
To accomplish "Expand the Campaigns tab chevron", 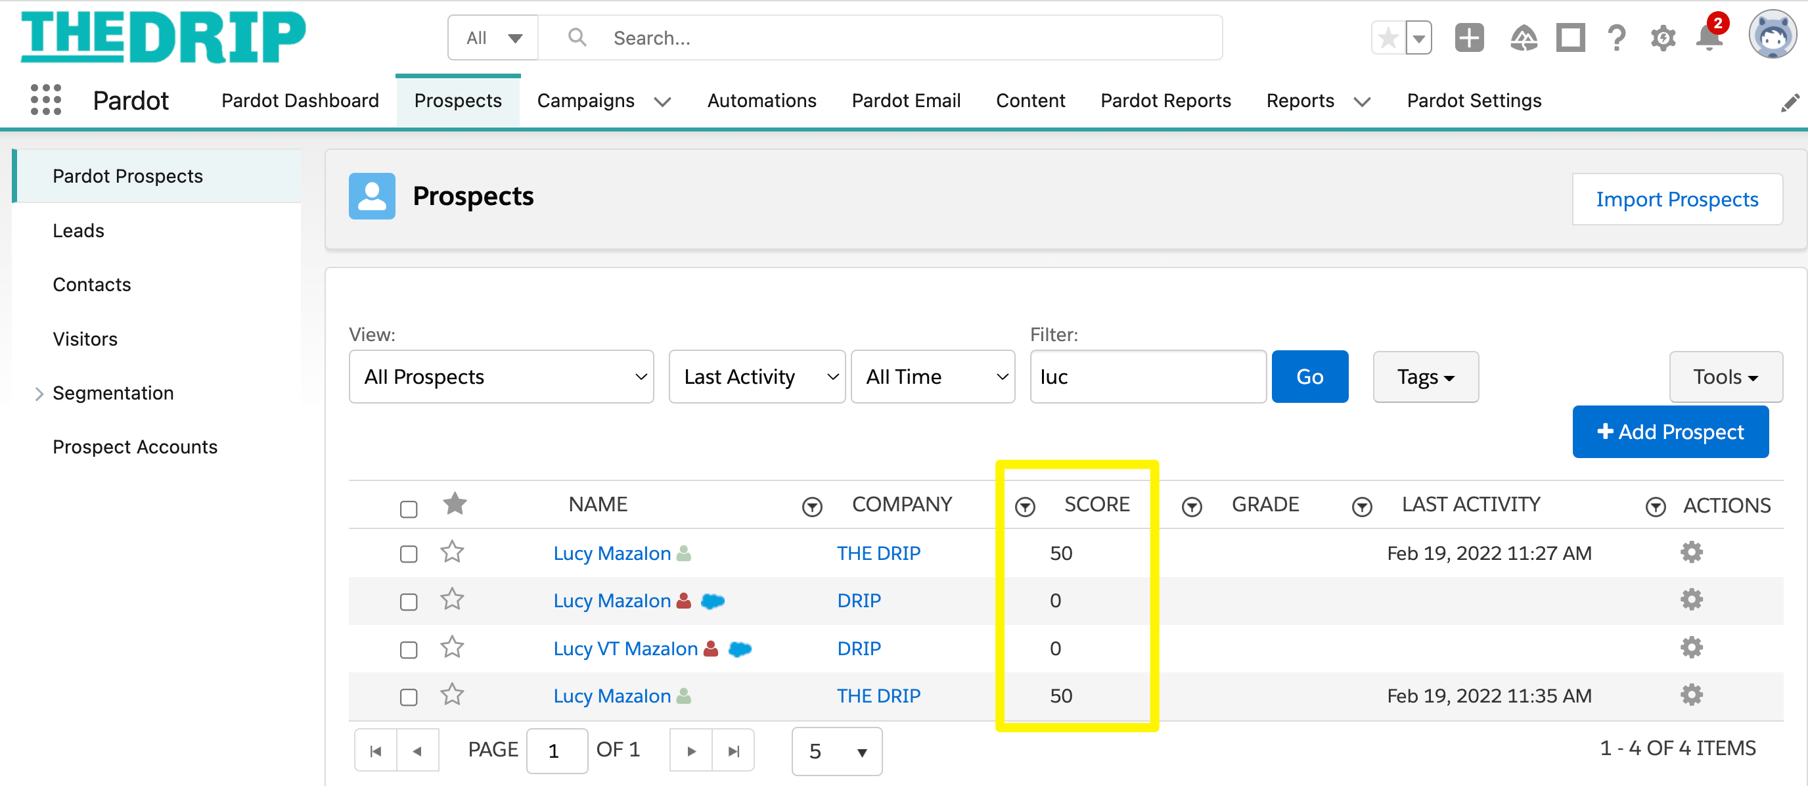I will pyautogui.click(x=662, y=102).
